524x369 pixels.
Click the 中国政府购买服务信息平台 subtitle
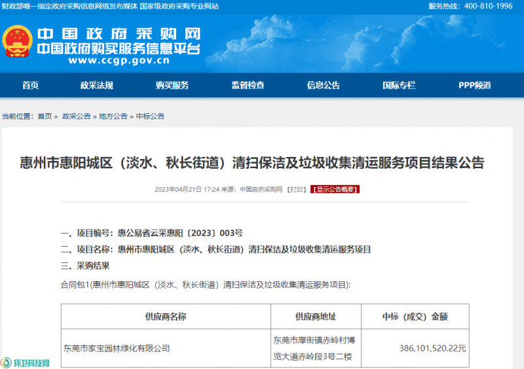(x=119, y=49)
